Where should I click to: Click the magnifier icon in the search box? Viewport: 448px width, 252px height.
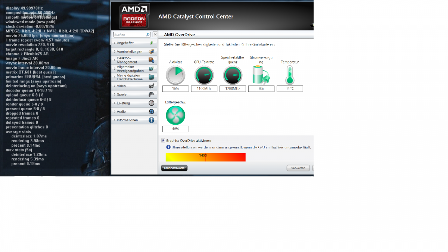click(x=148, y=35)
